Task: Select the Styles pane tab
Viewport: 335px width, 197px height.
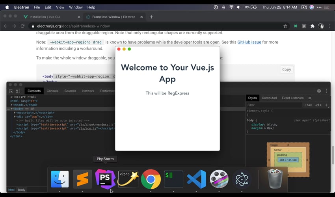Action: (x=252, y=98)
